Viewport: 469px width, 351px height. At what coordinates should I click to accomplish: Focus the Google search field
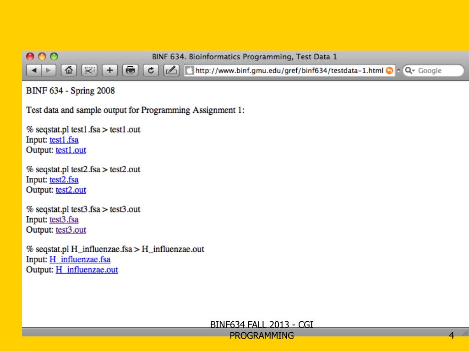coord(433,70)
